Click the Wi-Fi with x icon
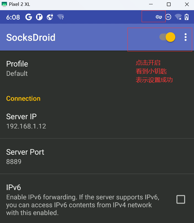Screen dimensions: 194x223 [x=178, y=17]
